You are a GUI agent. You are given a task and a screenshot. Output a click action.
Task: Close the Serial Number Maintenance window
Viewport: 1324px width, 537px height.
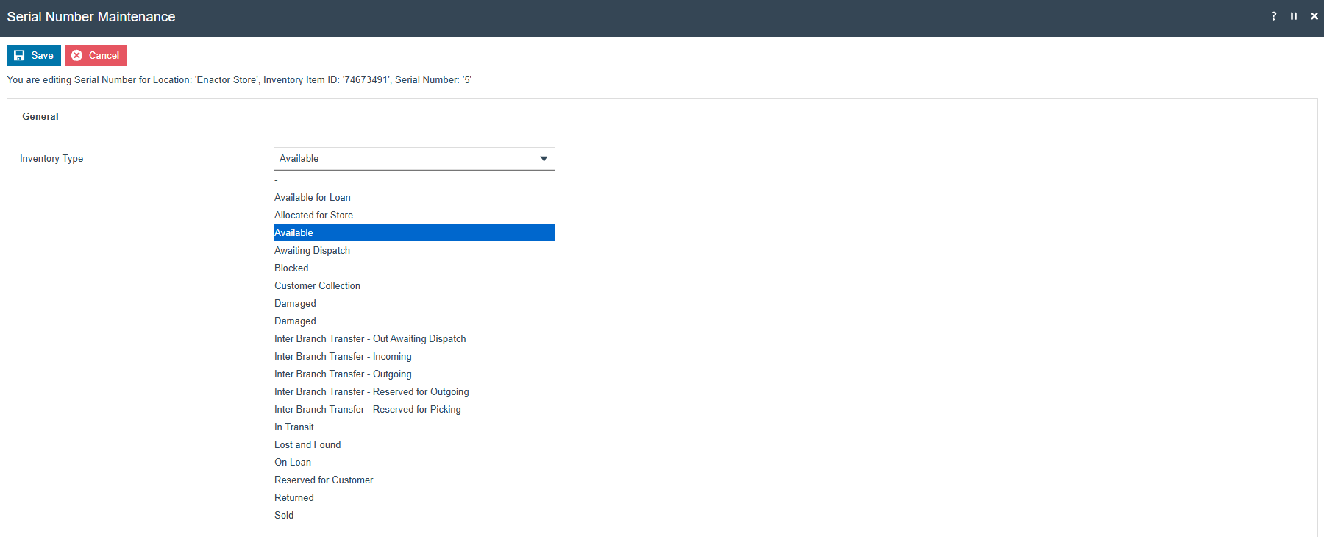pos(1314,16)
